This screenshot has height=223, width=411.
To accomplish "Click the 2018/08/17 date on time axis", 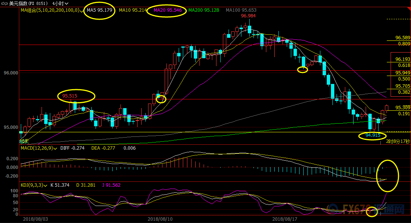I will [x=285, y=219].
